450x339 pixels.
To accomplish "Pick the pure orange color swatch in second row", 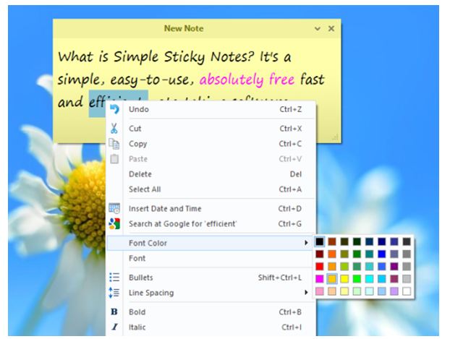I will (x=332, y=254).
